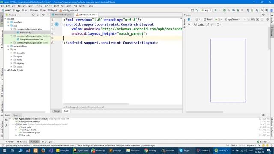274x154 pixels.
Task: Click Build panel toggle view icon
Action: 6,120
